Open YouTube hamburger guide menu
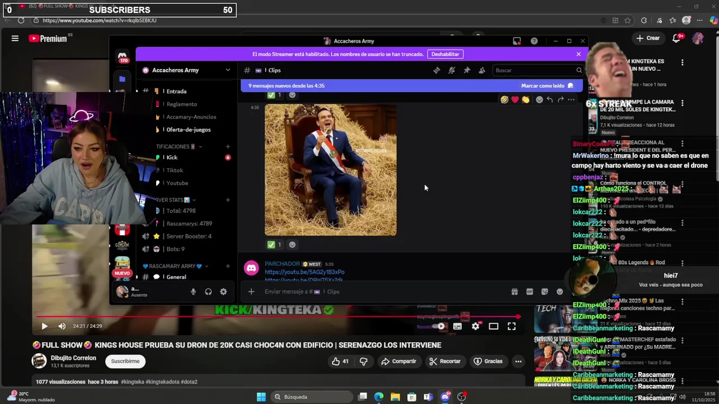Screen dimensions: 719x404 point(15,38)
